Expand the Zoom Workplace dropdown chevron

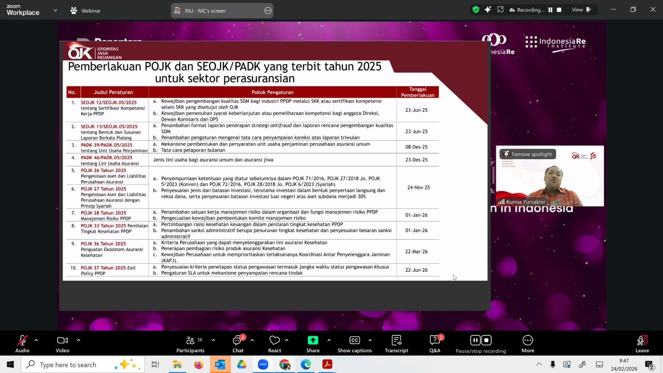tap(56, 10)
